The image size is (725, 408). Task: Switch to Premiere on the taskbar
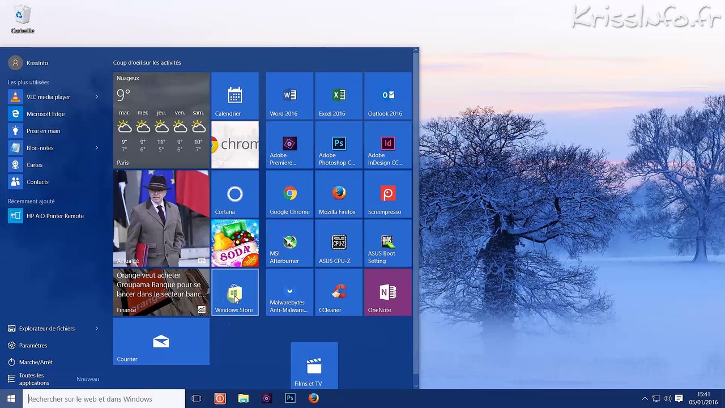tap(267, 399)
